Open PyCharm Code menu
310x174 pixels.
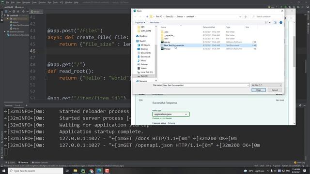pyautogui.click(x=34, y=2)
